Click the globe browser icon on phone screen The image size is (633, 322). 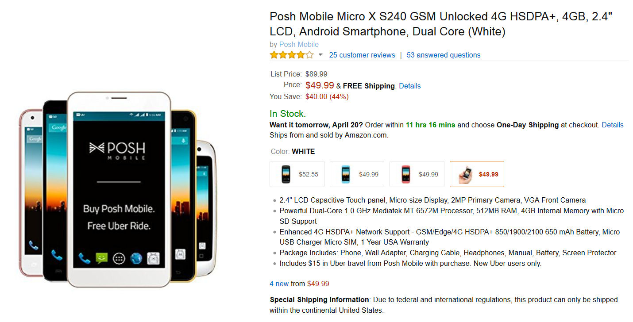[136, 258]
